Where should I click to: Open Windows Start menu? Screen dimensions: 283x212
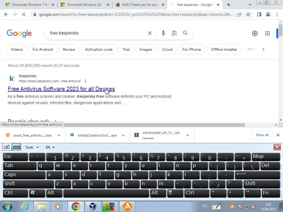(7, 206)
